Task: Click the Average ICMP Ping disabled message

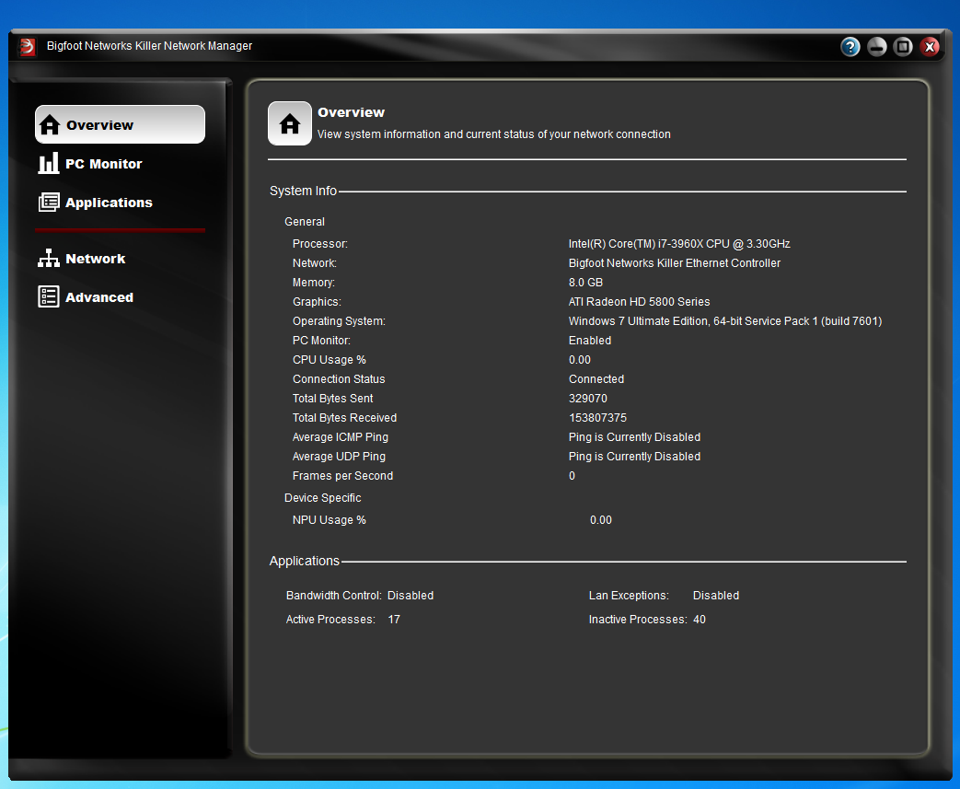Action: tap(634, 436)
